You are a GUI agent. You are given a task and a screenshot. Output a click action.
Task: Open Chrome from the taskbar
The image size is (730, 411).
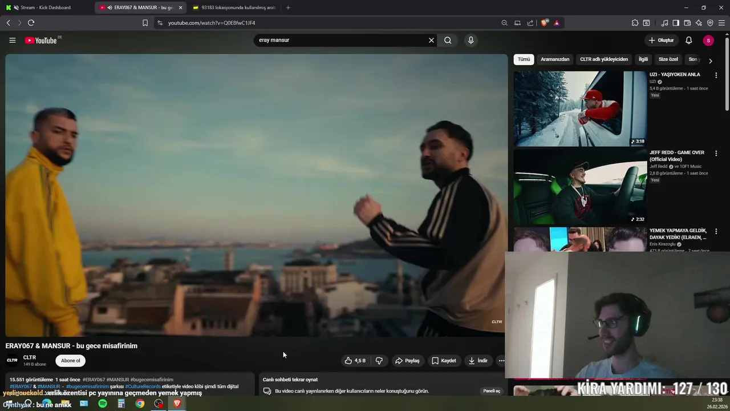coord(140,404)
